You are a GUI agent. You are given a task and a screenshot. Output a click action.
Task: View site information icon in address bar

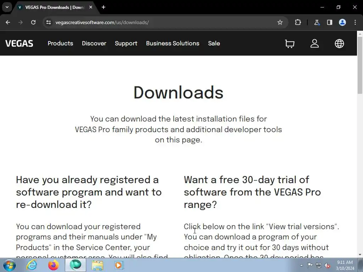49,22
